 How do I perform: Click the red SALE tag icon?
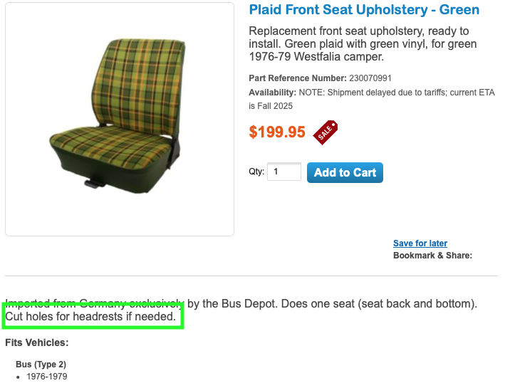click(x=325, y=132)
